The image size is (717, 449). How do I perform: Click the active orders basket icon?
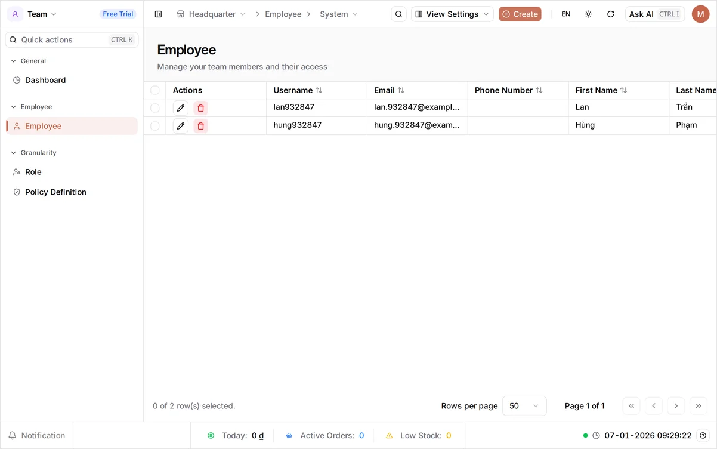pyautogui.click(x=289, y=436)
